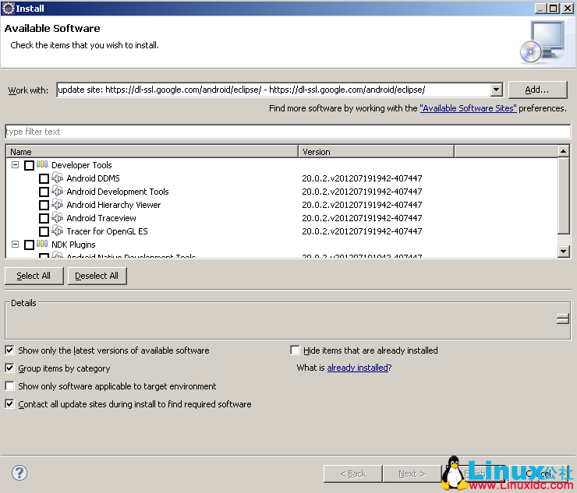Viewport: 577px width, 493px height.
Task: Click the Back button
Action: coord(353,474)
